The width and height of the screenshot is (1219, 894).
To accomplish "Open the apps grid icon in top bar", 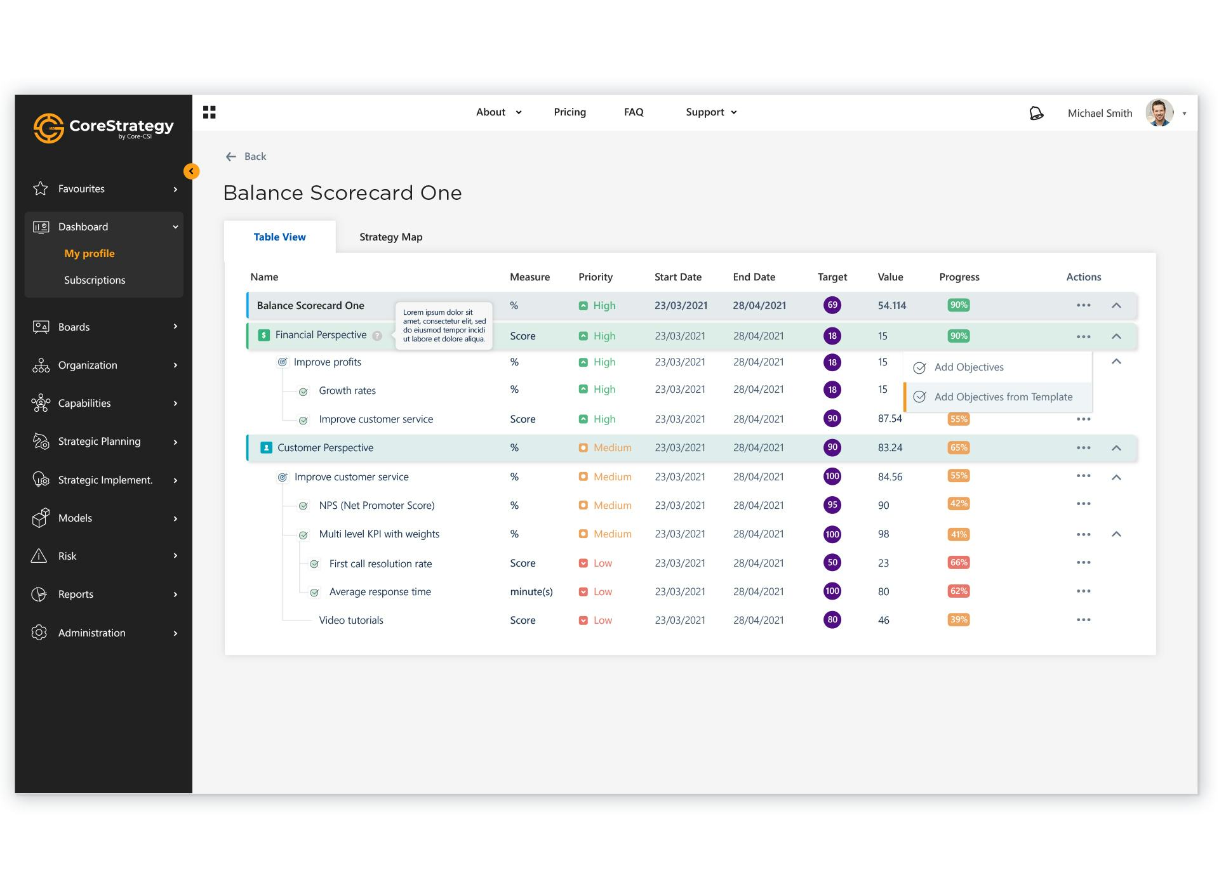I will tap(209, 112).
